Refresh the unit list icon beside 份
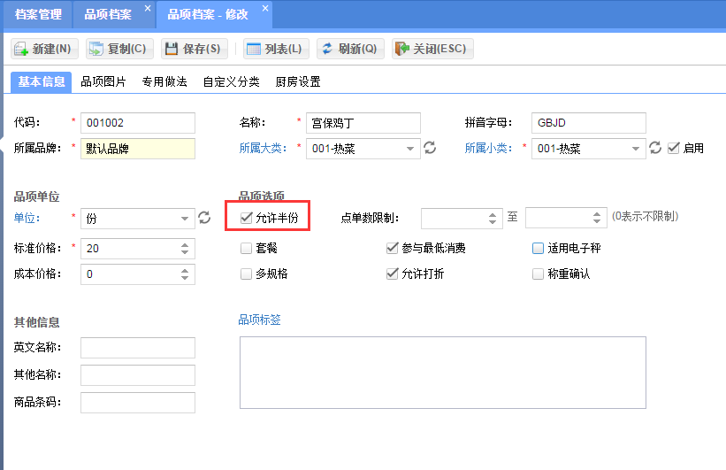 pyautogui.click(x=204, y=218)
